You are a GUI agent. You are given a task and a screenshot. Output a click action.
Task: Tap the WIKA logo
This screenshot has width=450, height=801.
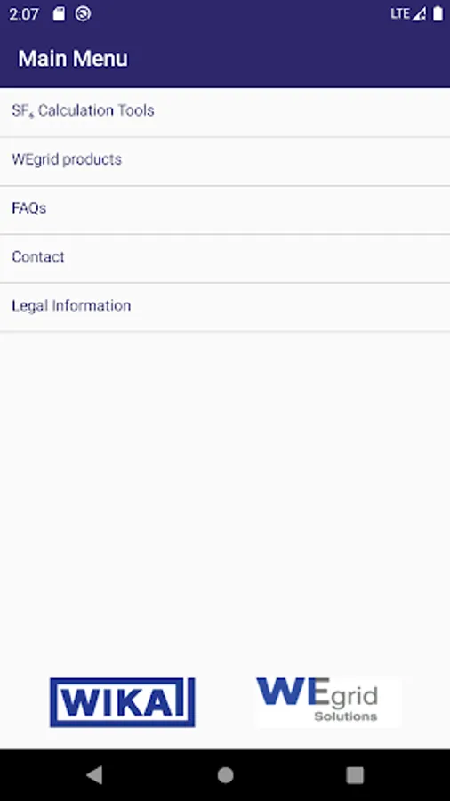pos(123,702)
